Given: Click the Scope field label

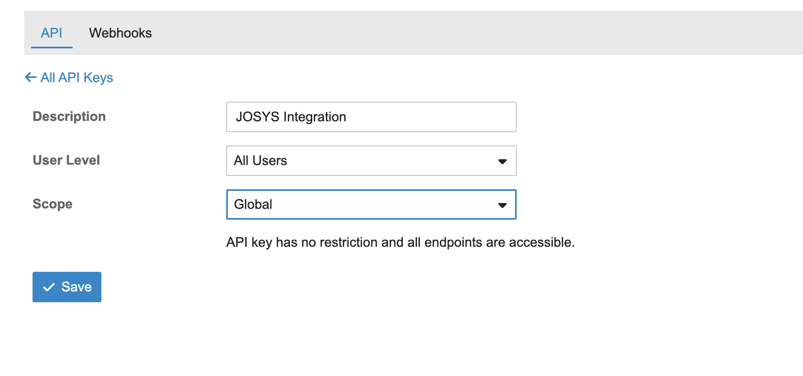Looking at the screenshot, I should [53, 204].
